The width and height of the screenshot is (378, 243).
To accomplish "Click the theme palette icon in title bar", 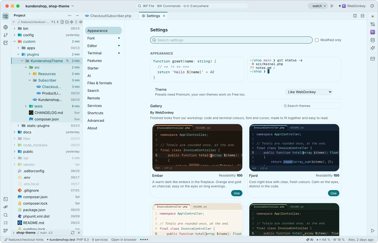I will [372, 6].
